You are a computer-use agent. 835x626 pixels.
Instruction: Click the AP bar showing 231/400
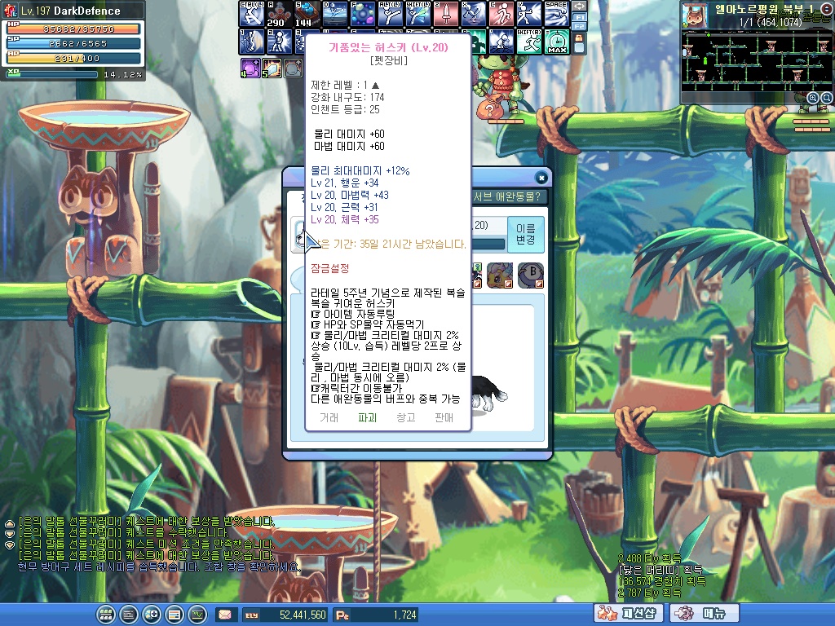click(73, 58)
